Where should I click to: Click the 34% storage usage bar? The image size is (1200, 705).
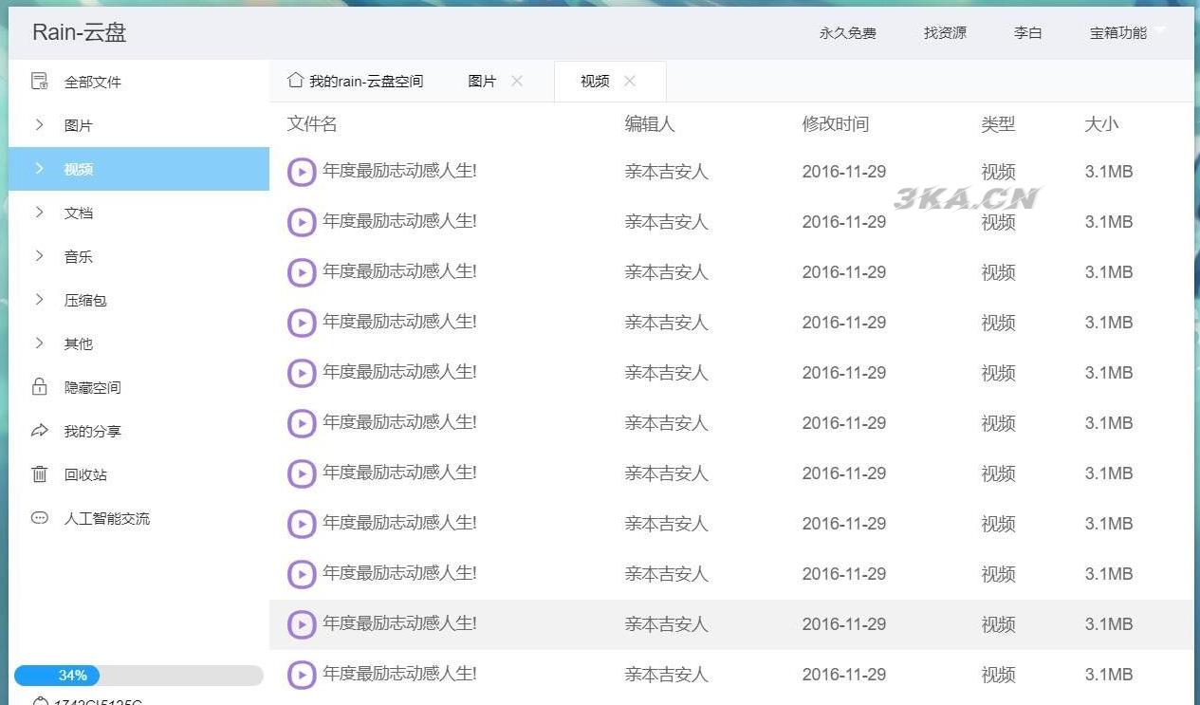[138, 676]
